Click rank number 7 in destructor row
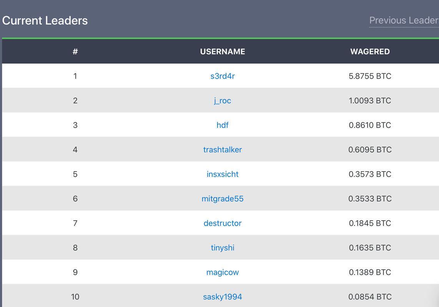The height and width of the screenshot is (307, 439). click(x=75, y=223)
